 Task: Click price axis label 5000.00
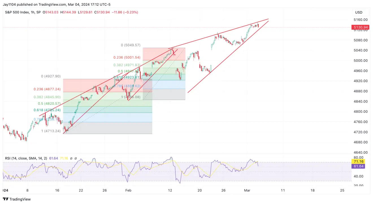(x=361, y=60)
